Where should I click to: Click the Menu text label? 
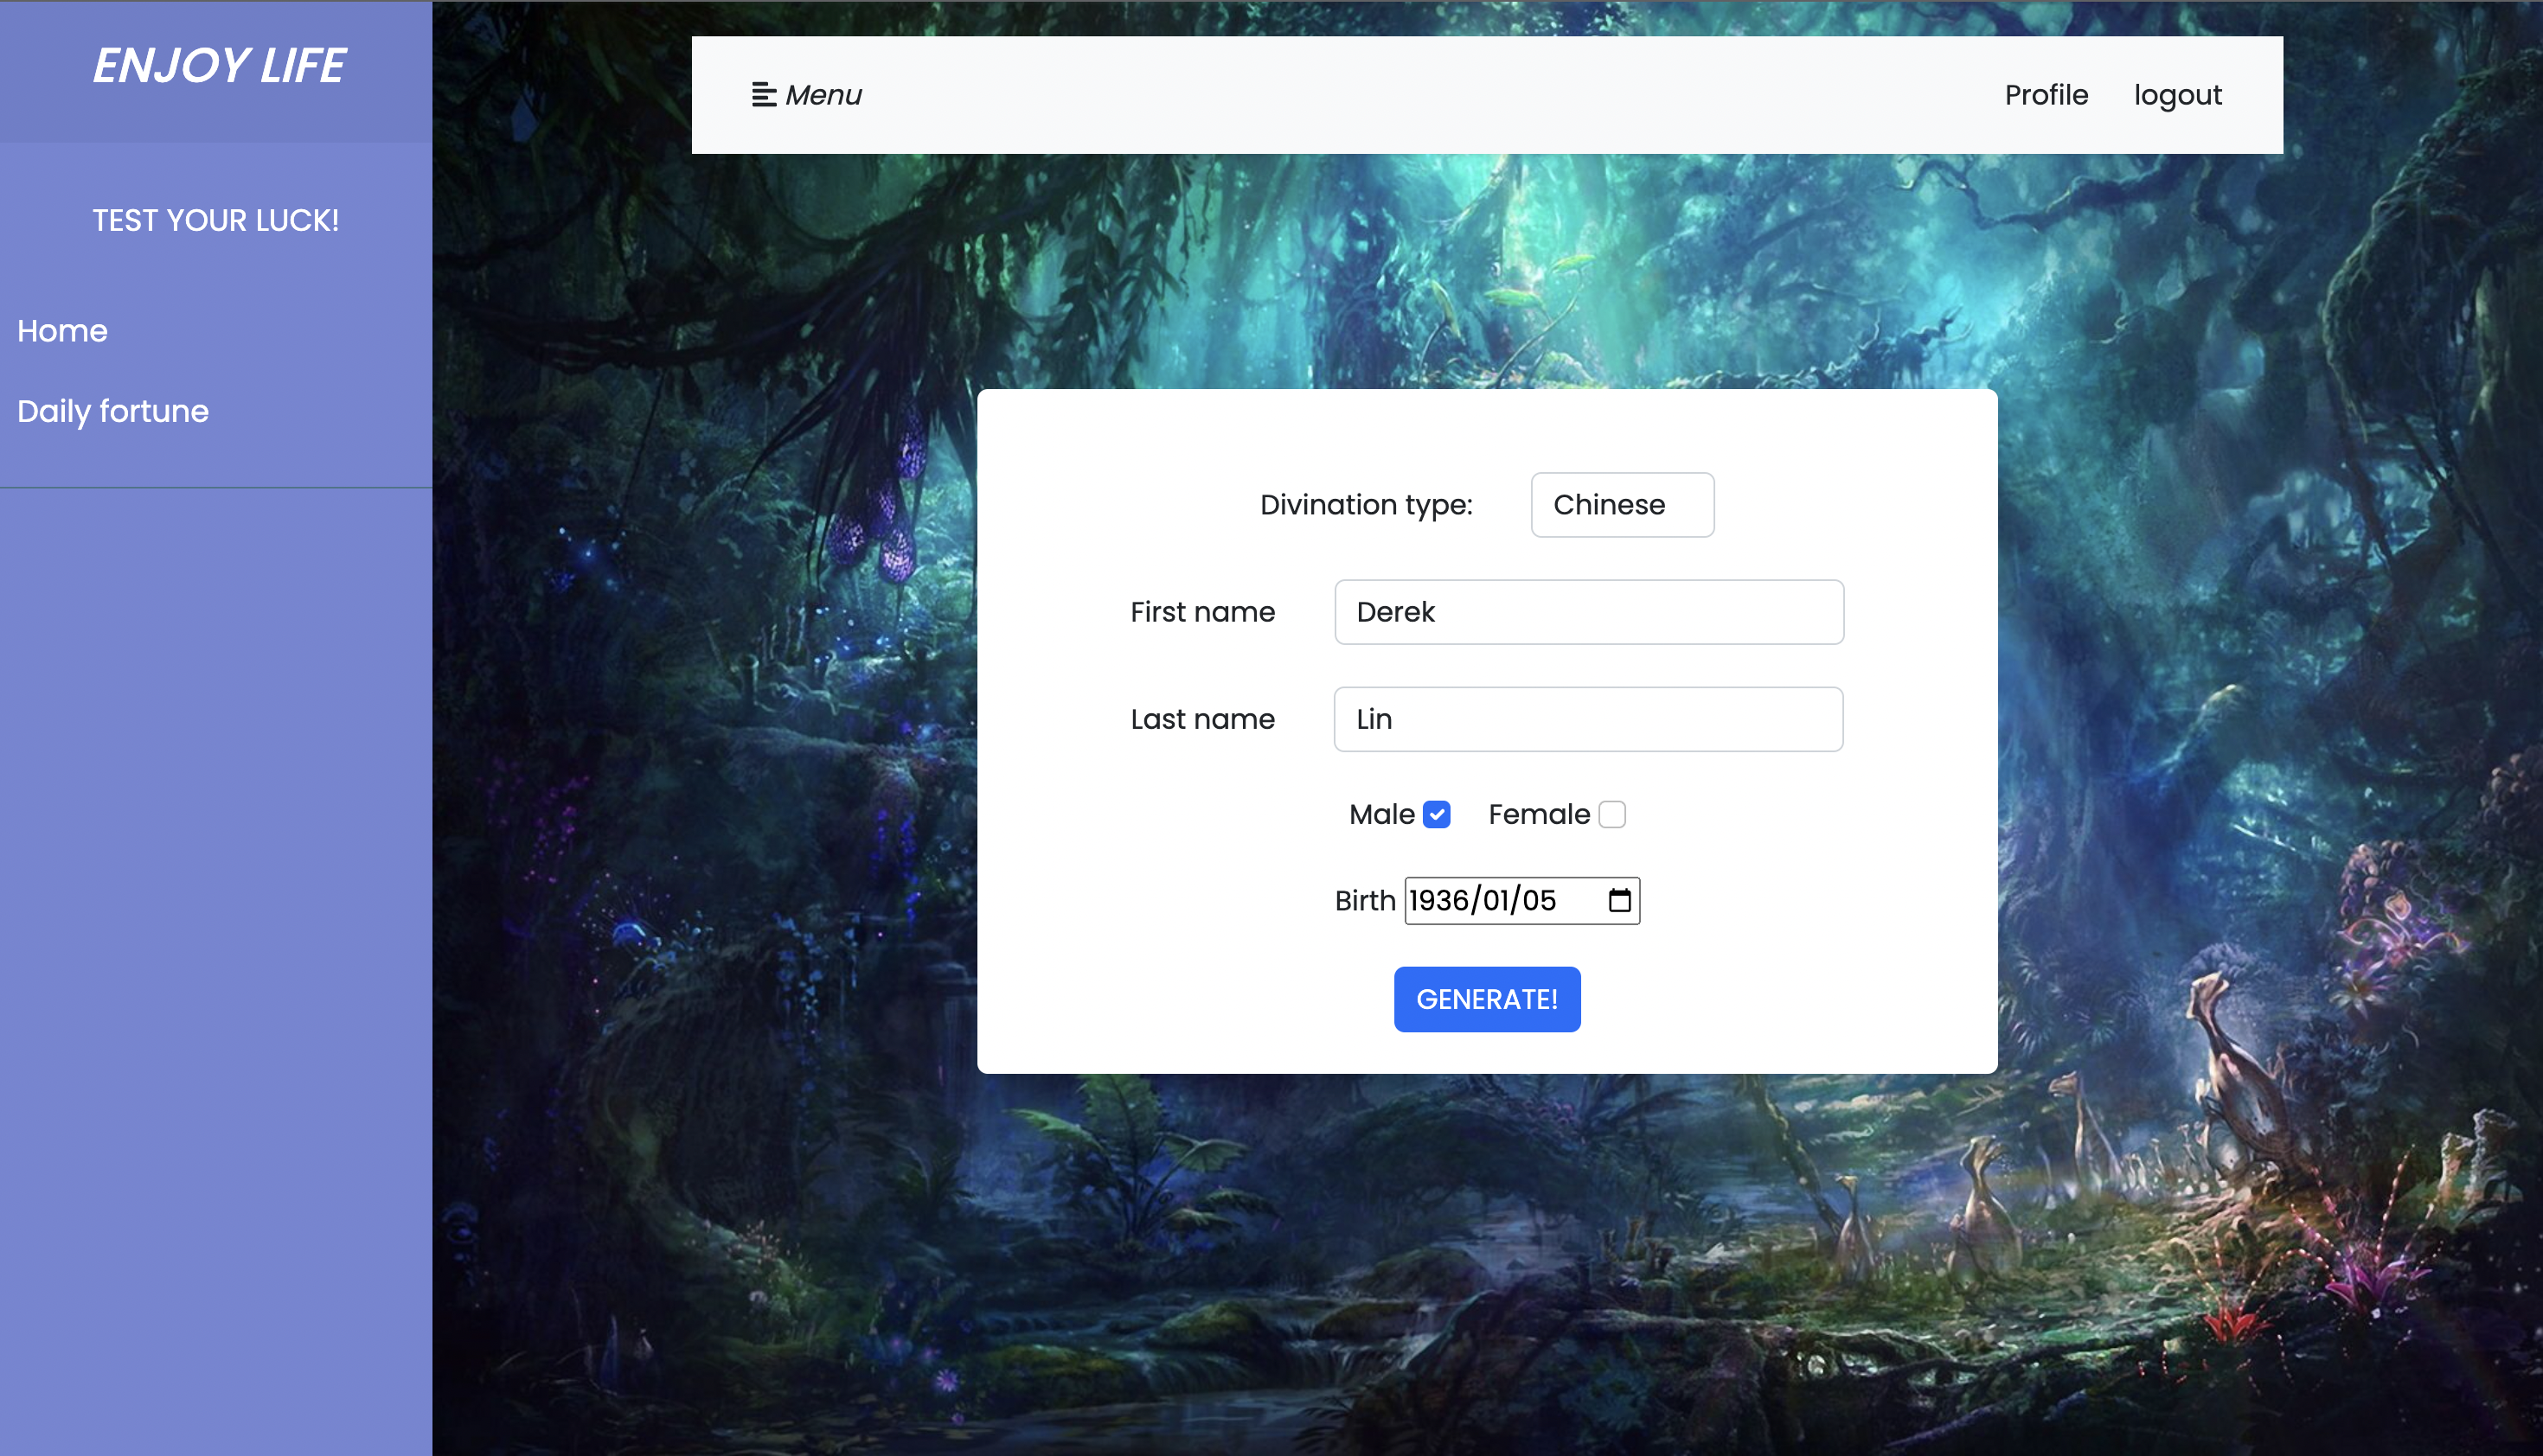823,95
